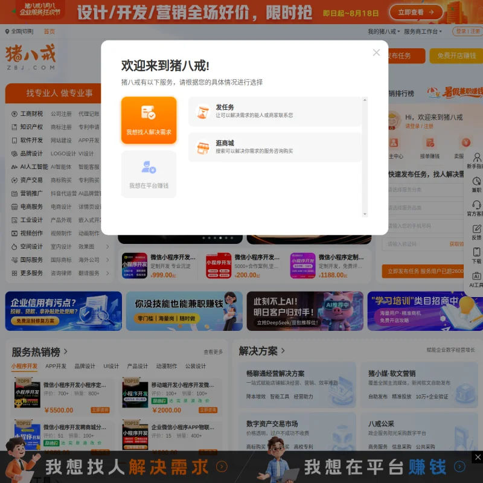
Task: Click 请登录 / 注册 link
Action: click(419, 126)
